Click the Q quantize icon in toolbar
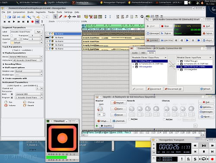216x163 pixels. coord(142,17)
